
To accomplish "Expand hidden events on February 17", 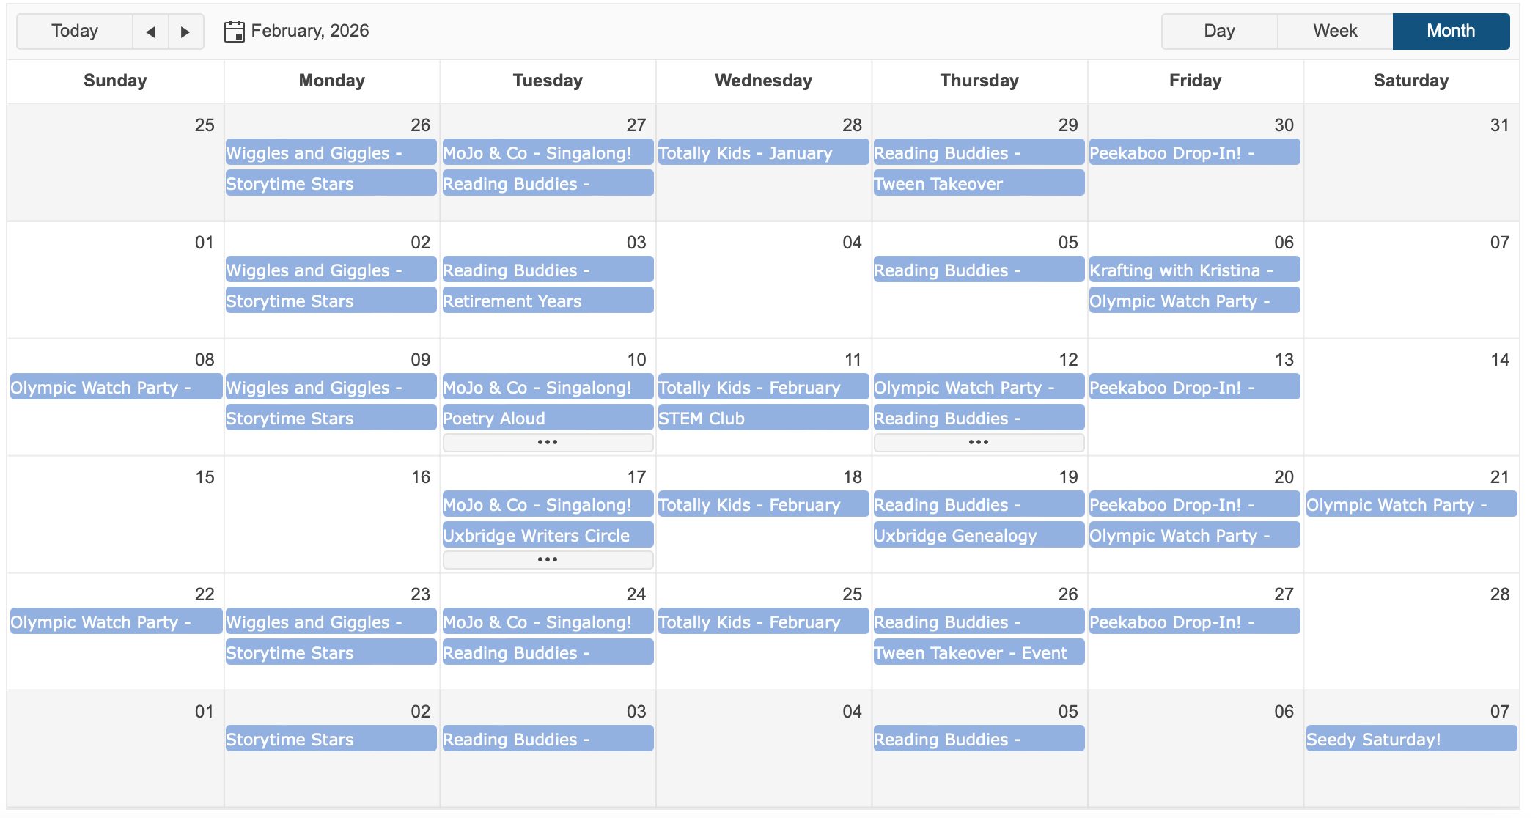I will click(548, 559).
